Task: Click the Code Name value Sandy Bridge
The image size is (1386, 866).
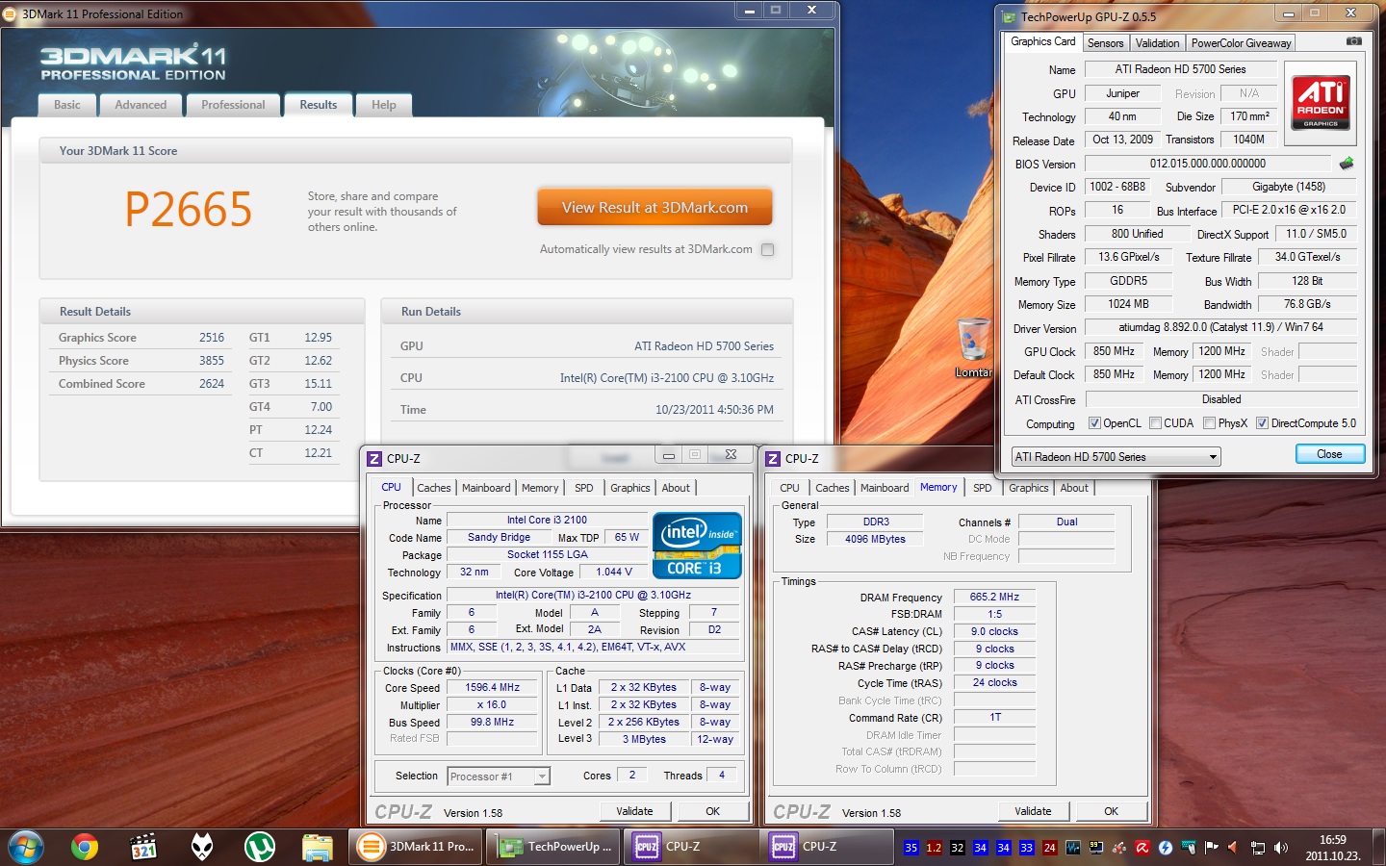Action: coord(499,537)
